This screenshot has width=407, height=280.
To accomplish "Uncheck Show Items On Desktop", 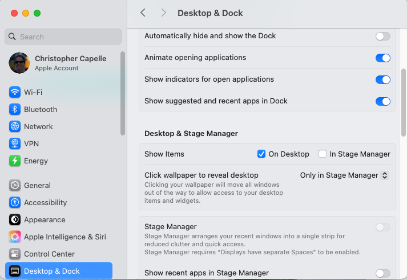I will 261,154.
